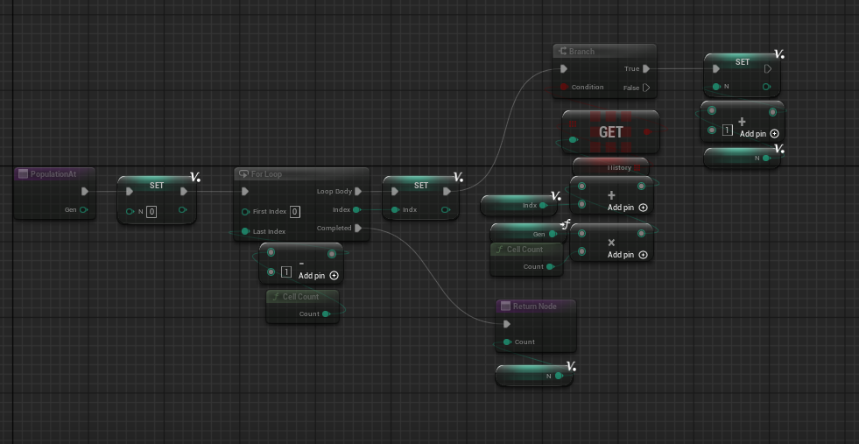Click the Branch False output pin
The height and width of the screenshot is (444, 859).
pyautogui.click(x=646, y=88)
